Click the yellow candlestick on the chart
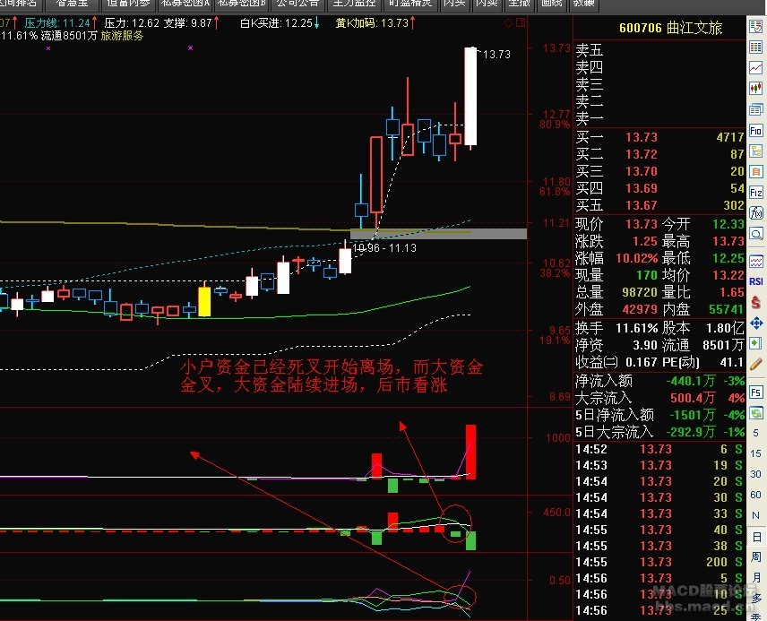Screen dimensions: 767x621 click(x=204, y=300)
